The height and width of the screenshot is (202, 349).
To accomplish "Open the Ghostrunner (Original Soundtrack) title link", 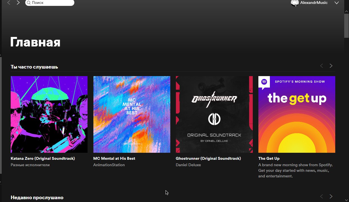I will coord(208,158).
